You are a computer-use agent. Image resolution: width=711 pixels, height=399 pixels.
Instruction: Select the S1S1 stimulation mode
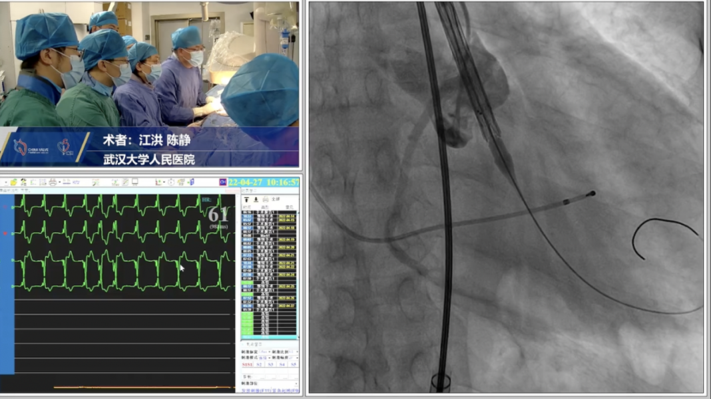point(247,364)
